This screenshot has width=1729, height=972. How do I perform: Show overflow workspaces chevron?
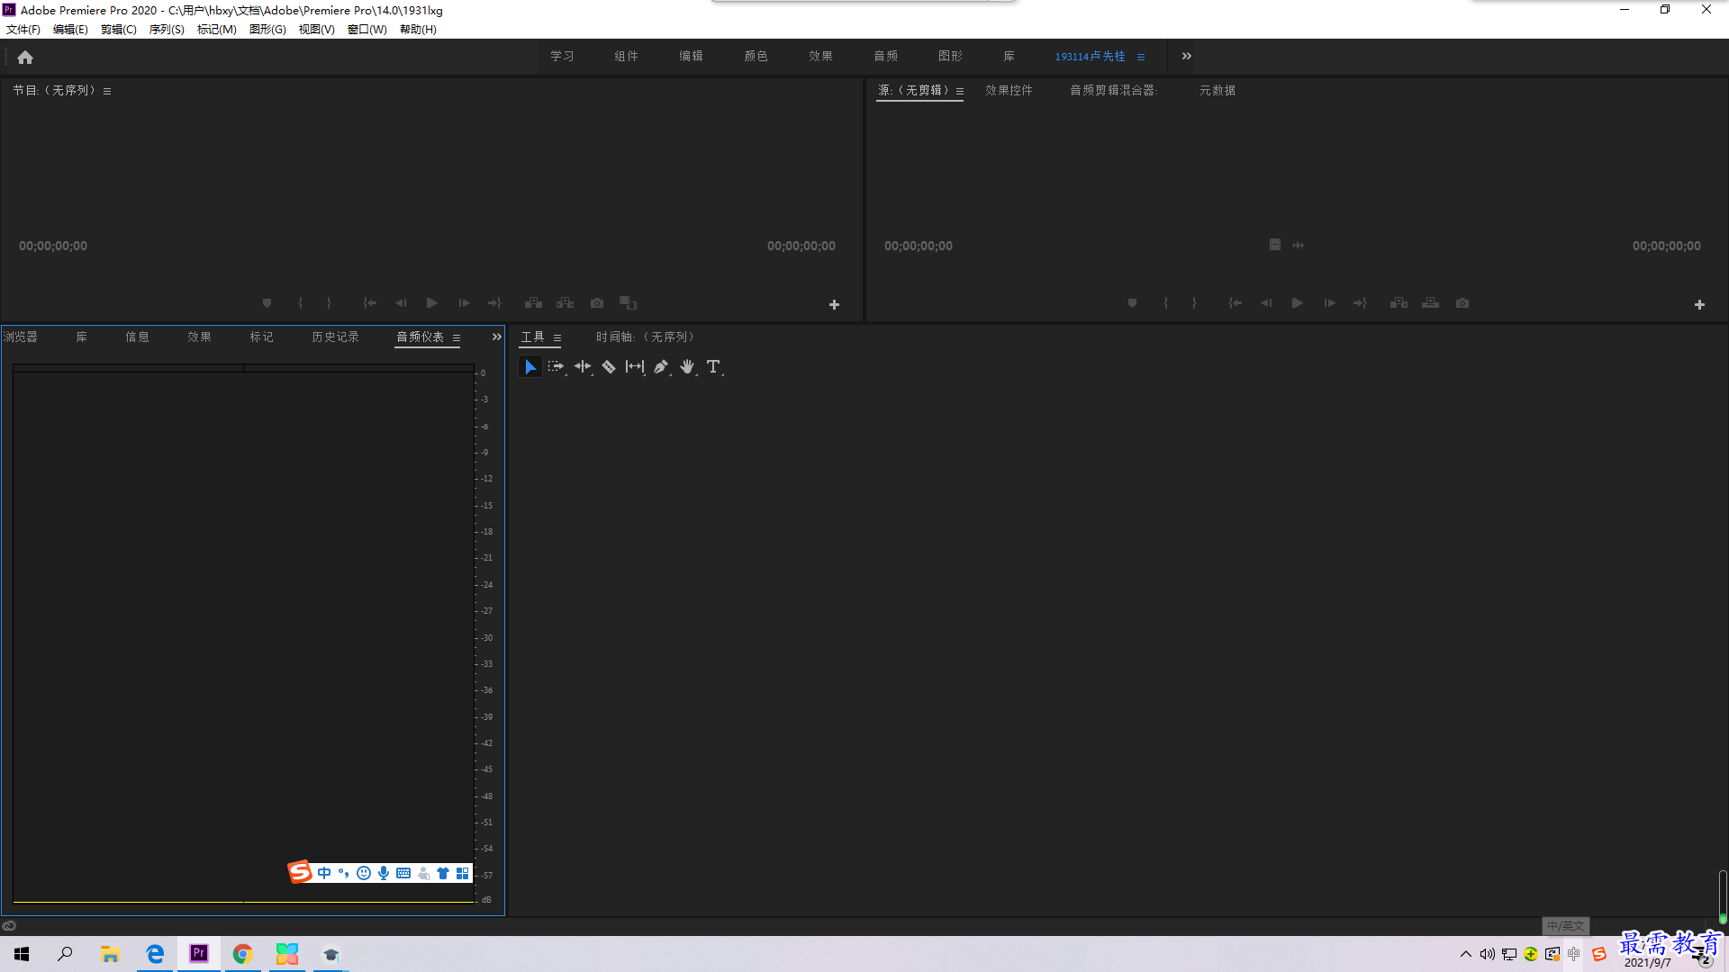[x=1187, y=56]
